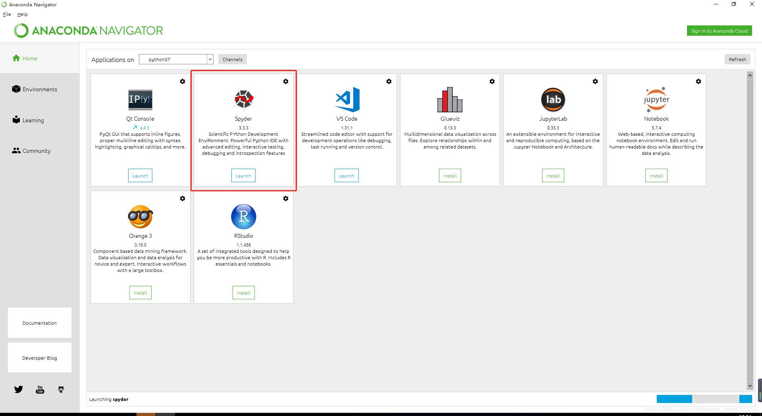Click the RStudio R logo

click(244, 216)
